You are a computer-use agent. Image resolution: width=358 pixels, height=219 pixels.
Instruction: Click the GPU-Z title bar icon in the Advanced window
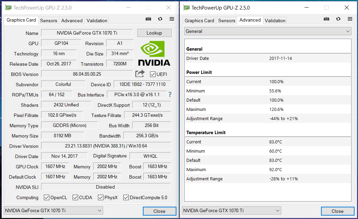tap(186, 8)
